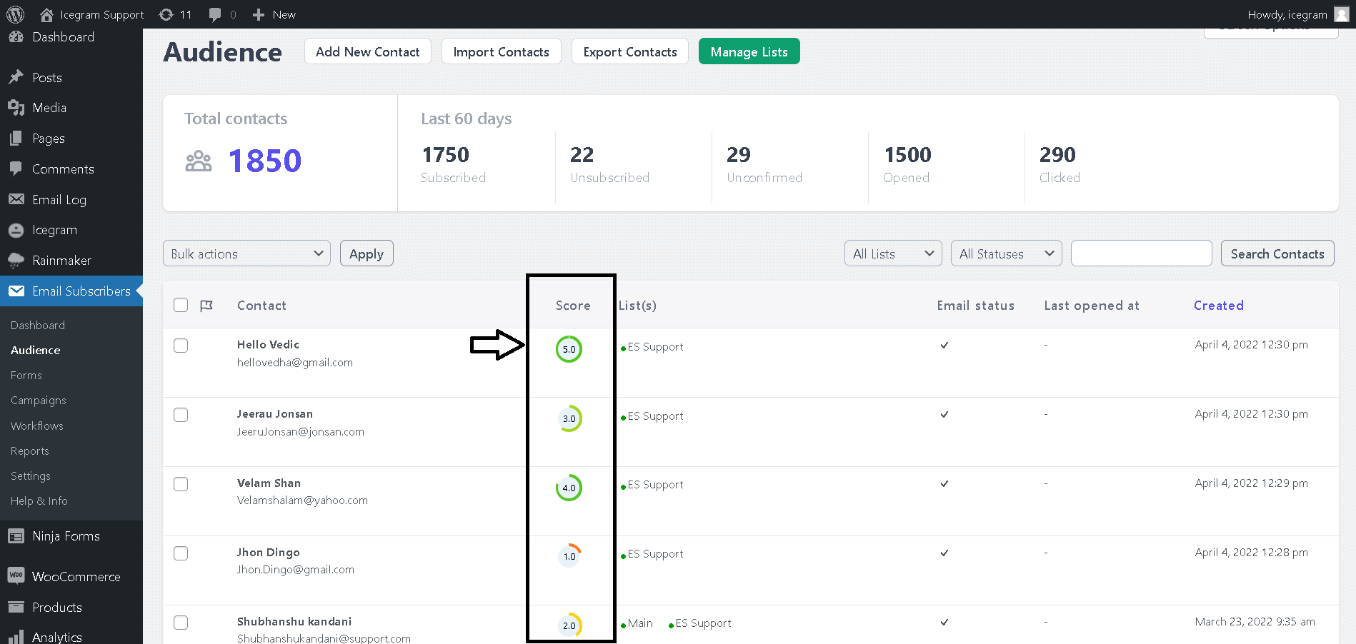Click the Email Log envelope icon
Screen dimensions: 1356x644
click(16, 199)
